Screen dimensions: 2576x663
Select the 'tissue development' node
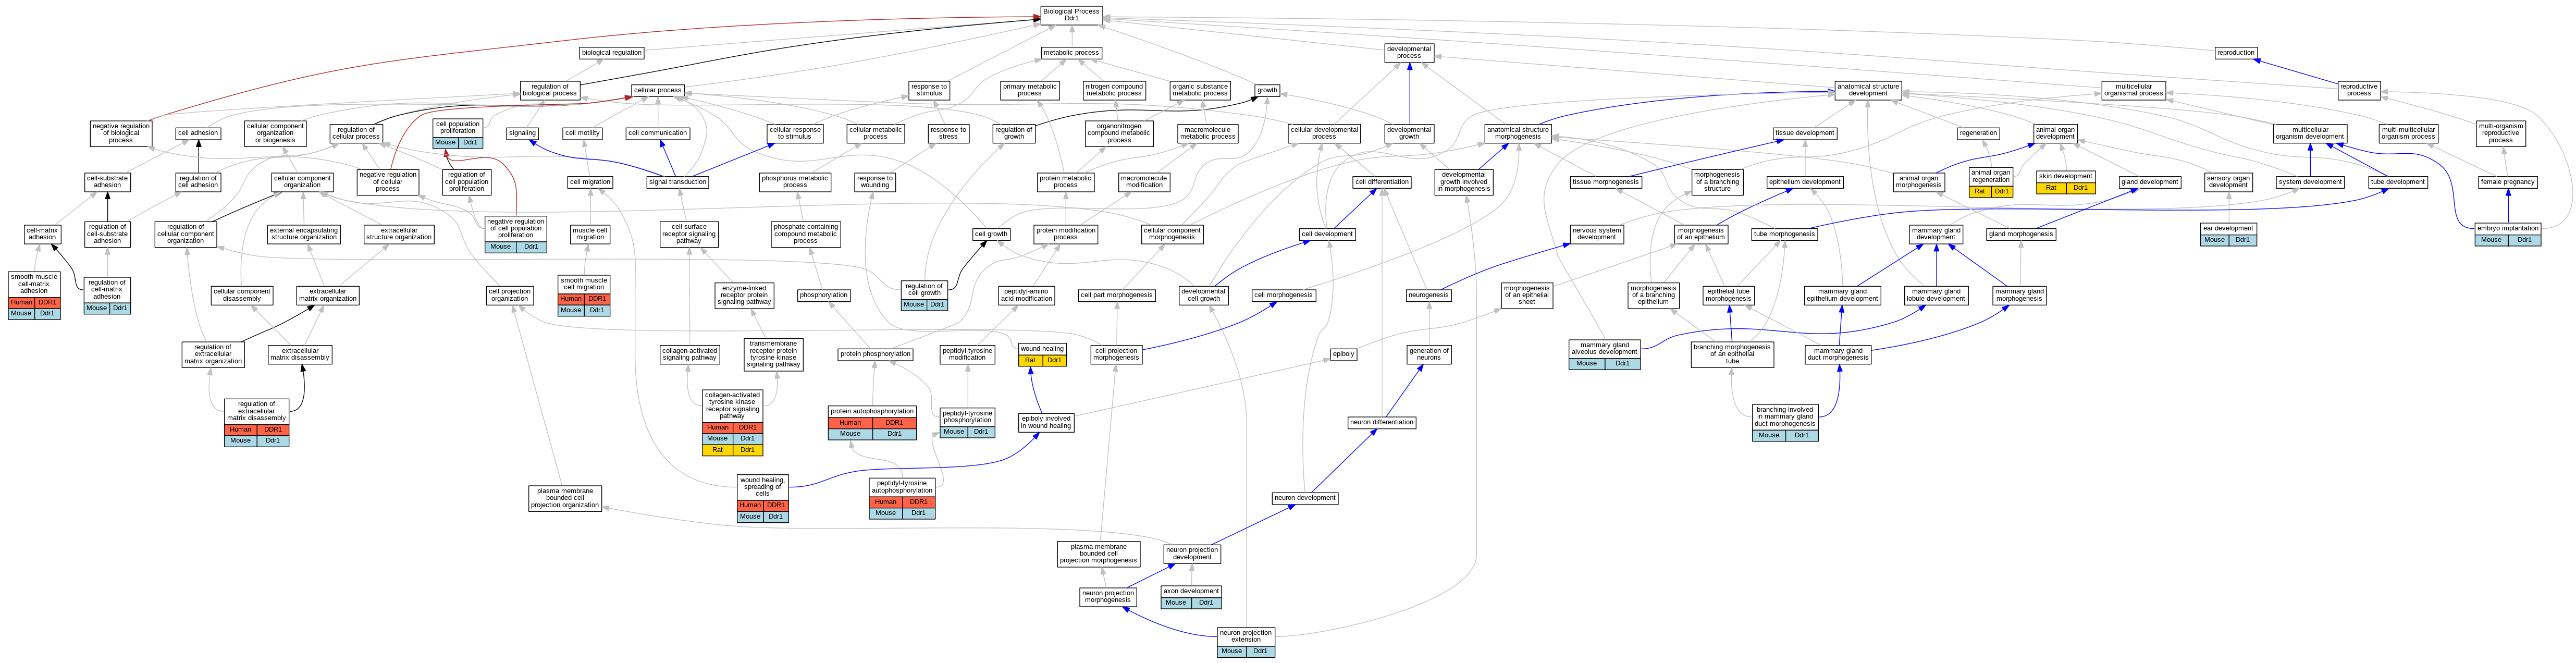1804,133
